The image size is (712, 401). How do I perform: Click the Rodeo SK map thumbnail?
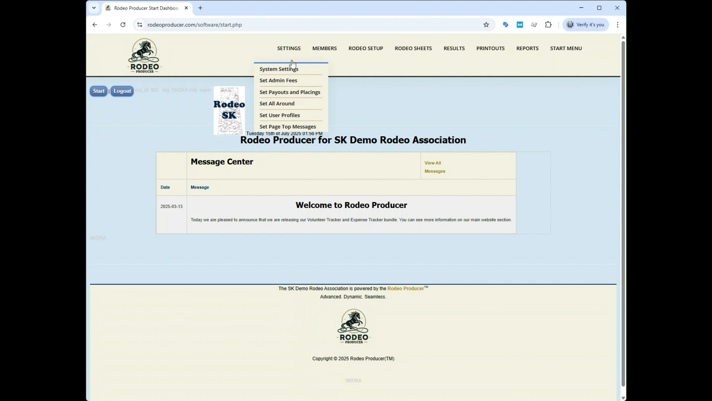pos(229,110)
